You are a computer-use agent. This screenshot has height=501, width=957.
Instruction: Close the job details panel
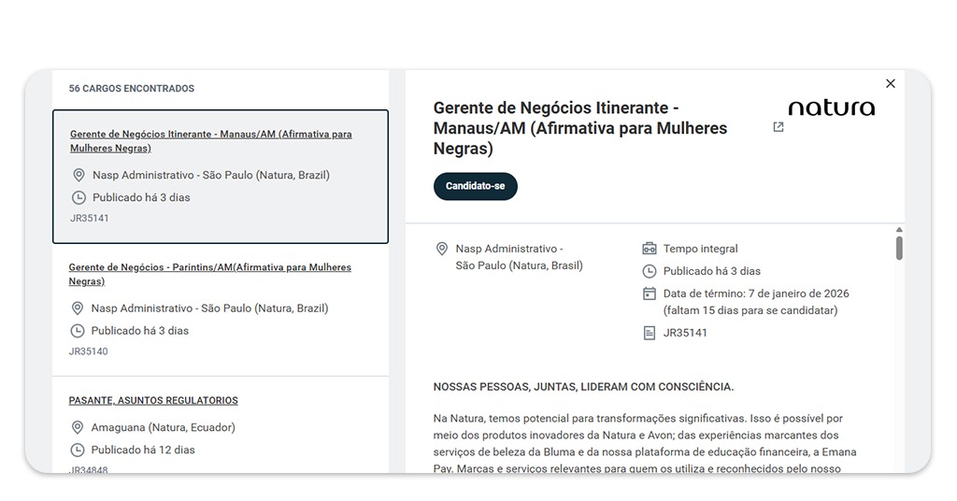(x=890, y=84)
